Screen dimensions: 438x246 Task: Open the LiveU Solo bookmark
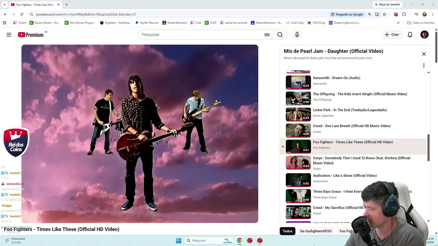click(295, 23)
